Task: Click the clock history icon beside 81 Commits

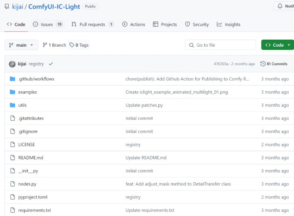Action: tap(263, 64)
